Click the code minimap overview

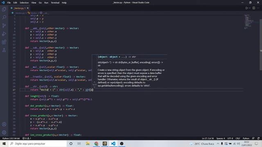(249, 22)
